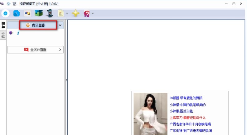Open link 小辣椒-中国的就是最美的
The image size is (247, 135).
(x=187, y=105)
